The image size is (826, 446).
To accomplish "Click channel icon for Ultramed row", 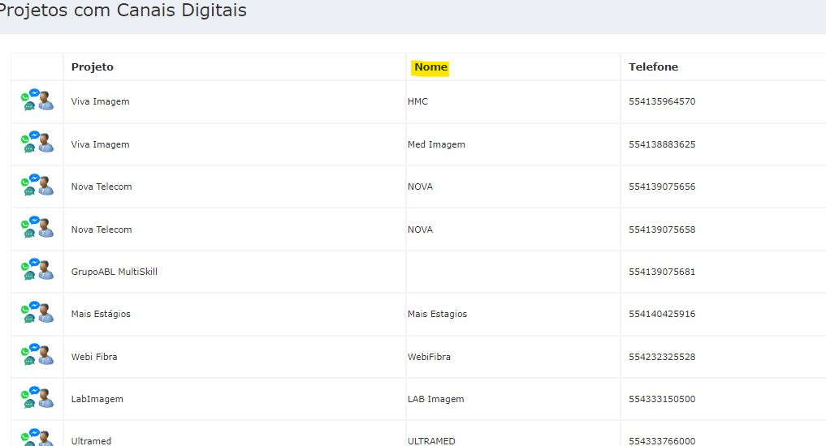I will 37,438.
